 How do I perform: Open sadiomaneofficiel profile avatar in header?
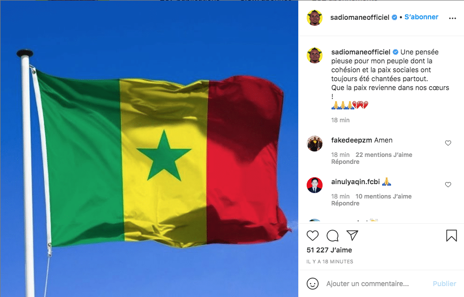314,18
